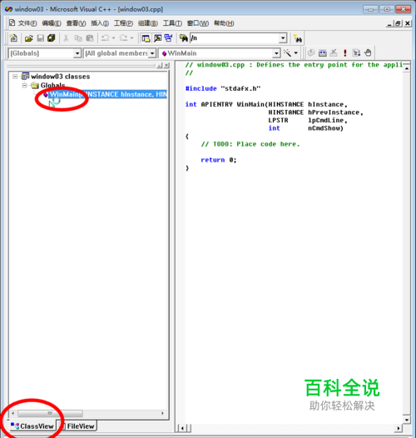Open the 文件(F) menu
This screenshot has height=438, width=416.
[27, 23]
